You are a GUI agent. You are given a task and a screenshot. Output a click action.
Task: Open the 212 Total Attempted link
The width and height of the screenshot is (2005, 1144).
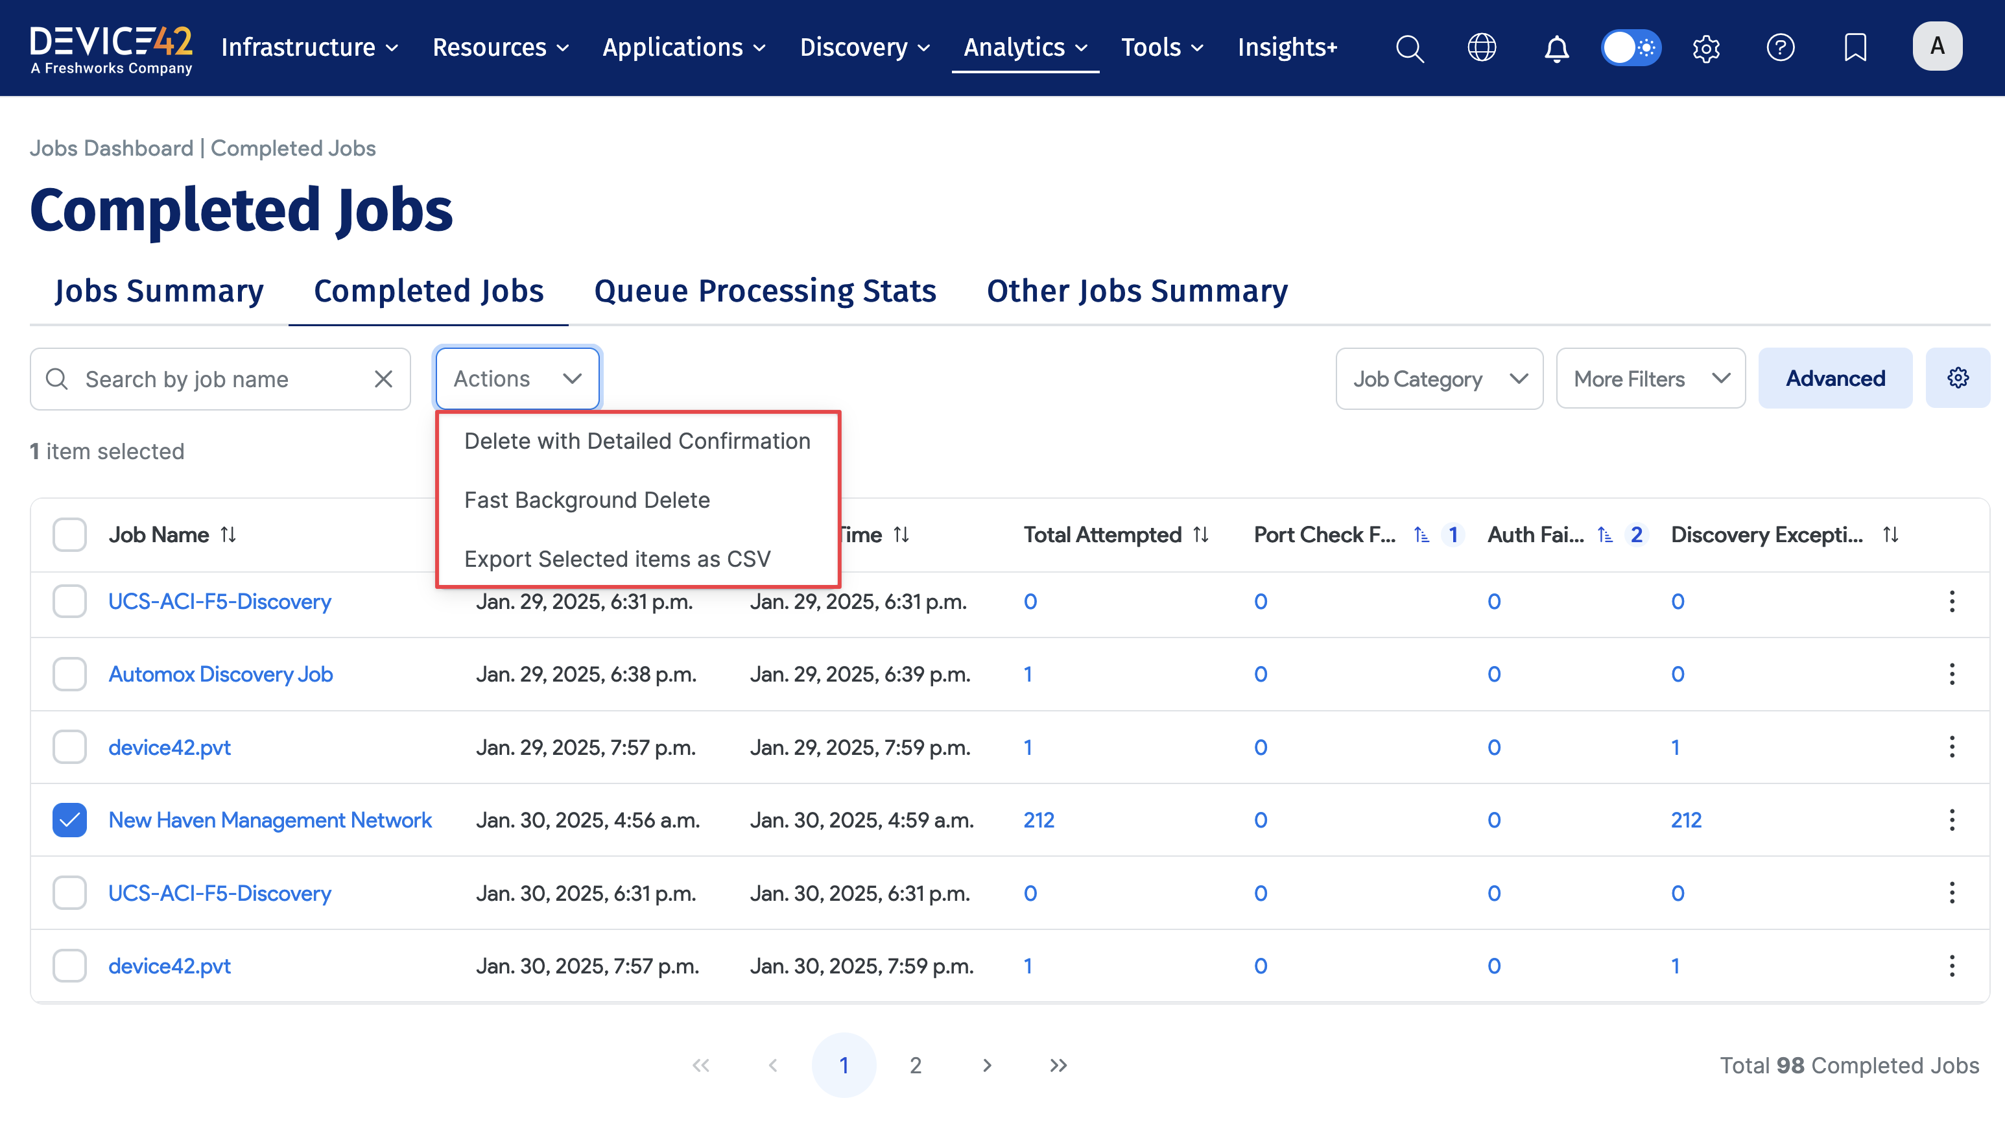point(1038,820)
